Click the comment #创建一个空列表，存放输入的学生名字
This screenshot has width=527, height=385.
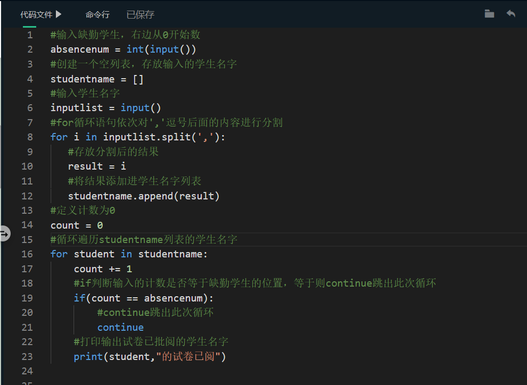pos(144,64)
